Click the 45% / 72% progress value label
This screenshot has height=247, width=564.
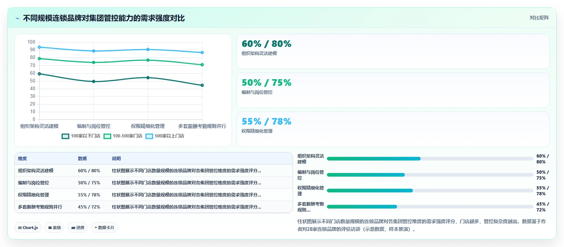click(543, 207)
